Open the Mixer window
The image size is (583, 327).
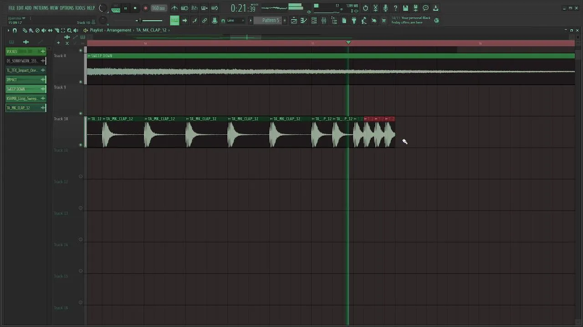coord(324,20)
